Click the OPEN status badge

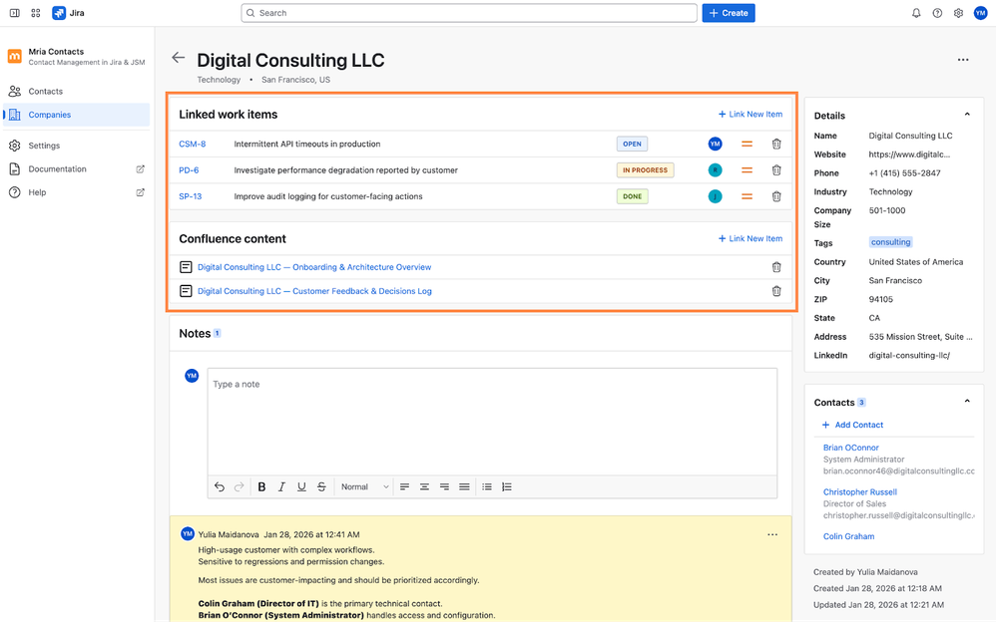pyautogui.click(x=632, y=145)
